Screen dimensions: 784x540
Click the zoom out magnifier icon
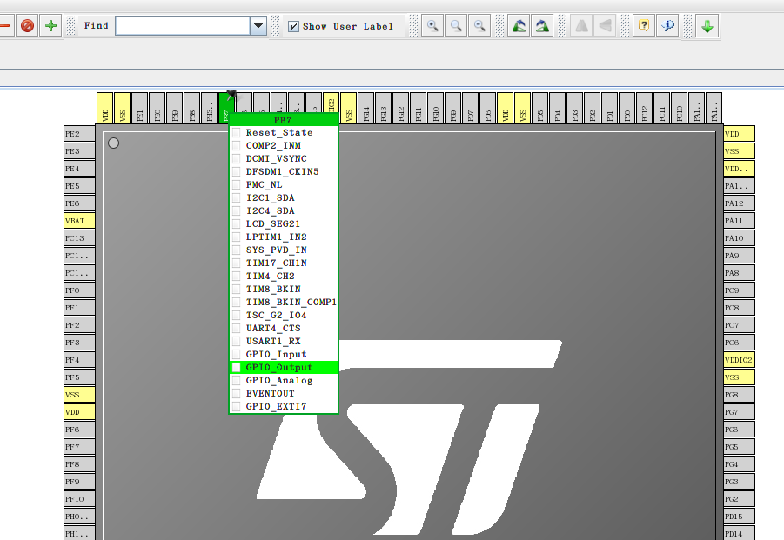pyautogui.click(x=479, y=25)
